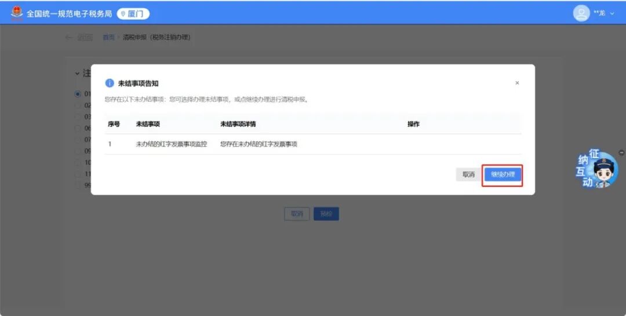Click the 未办结的红字发票事项监控 cell
Viewport: 626px width, 316px height.
(x=171, y=144)
